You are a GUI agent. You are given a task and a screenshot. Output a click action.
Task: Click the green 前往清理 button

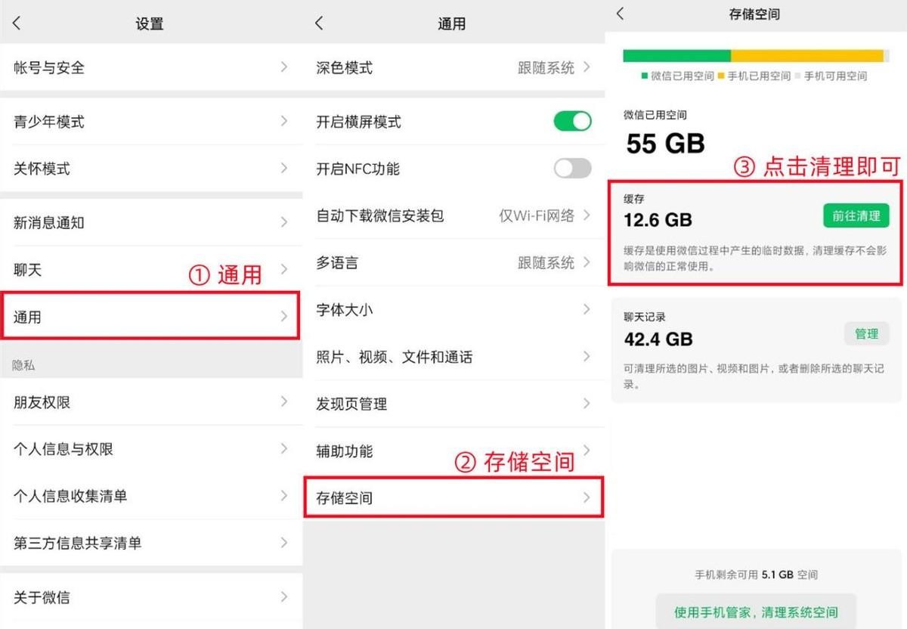pos(856,215)
